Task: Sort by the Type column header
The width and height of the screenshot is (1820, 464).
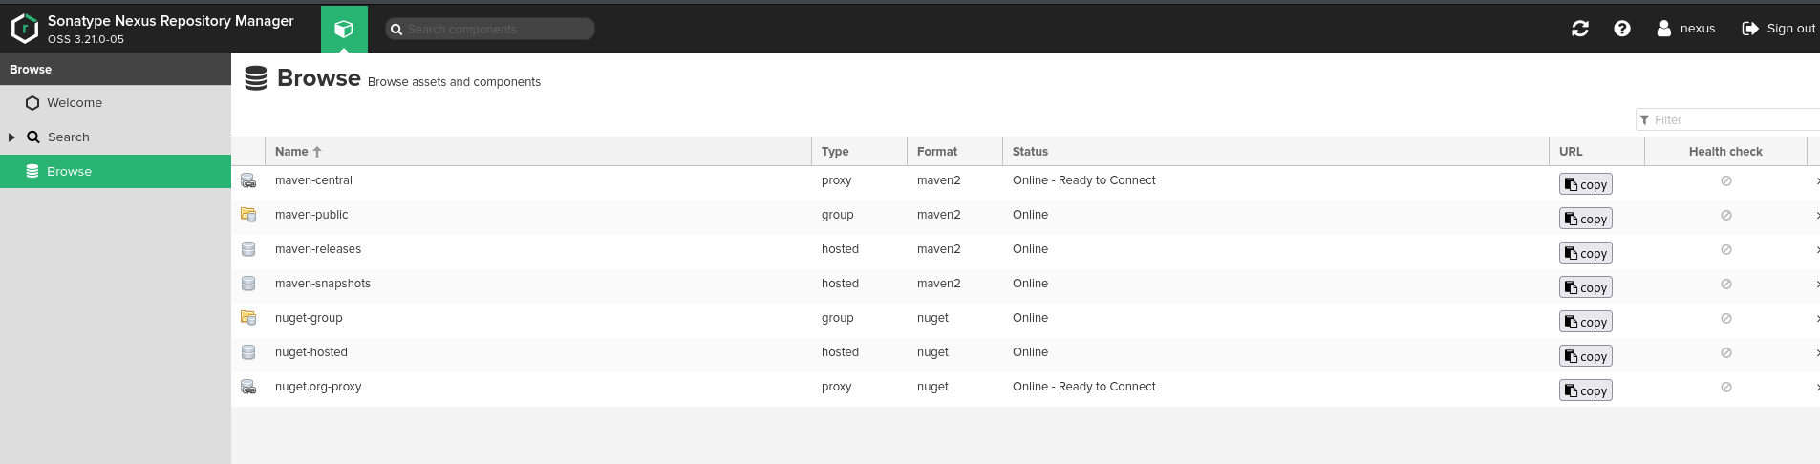Action: coord(860,152)
